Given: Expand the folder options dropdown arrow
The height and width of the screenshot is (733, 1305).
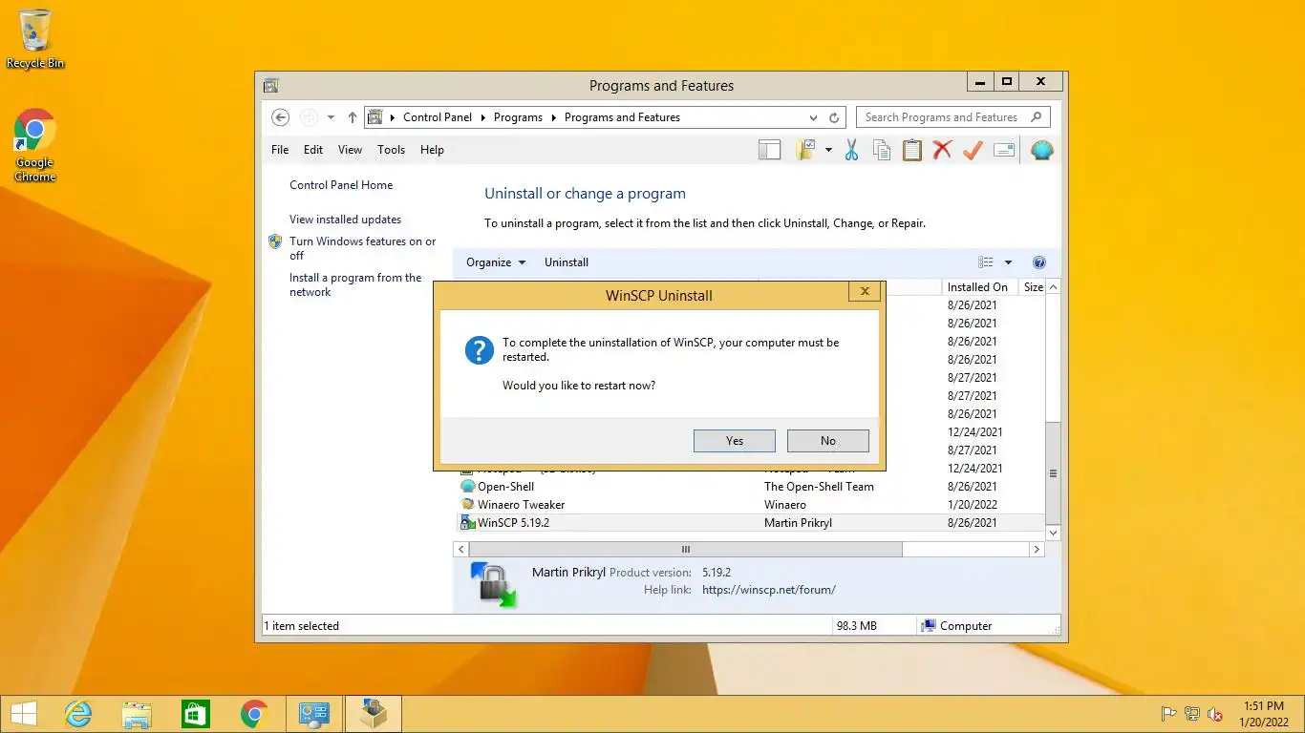Looking at the screenshot, I should (828, 150).
